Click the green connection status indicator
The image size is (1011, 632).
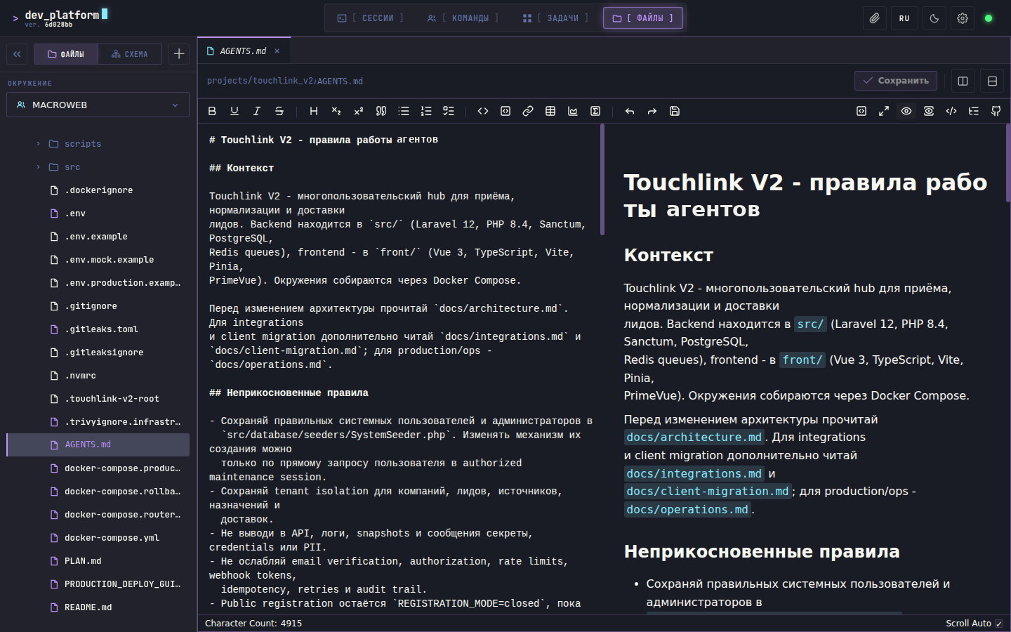tap(989, 18)
